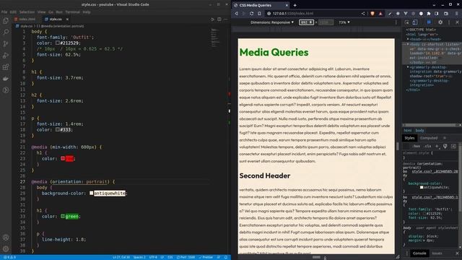Select the Issues drawer tab
Screen dimensions: 462x260
tap(437, 253)
